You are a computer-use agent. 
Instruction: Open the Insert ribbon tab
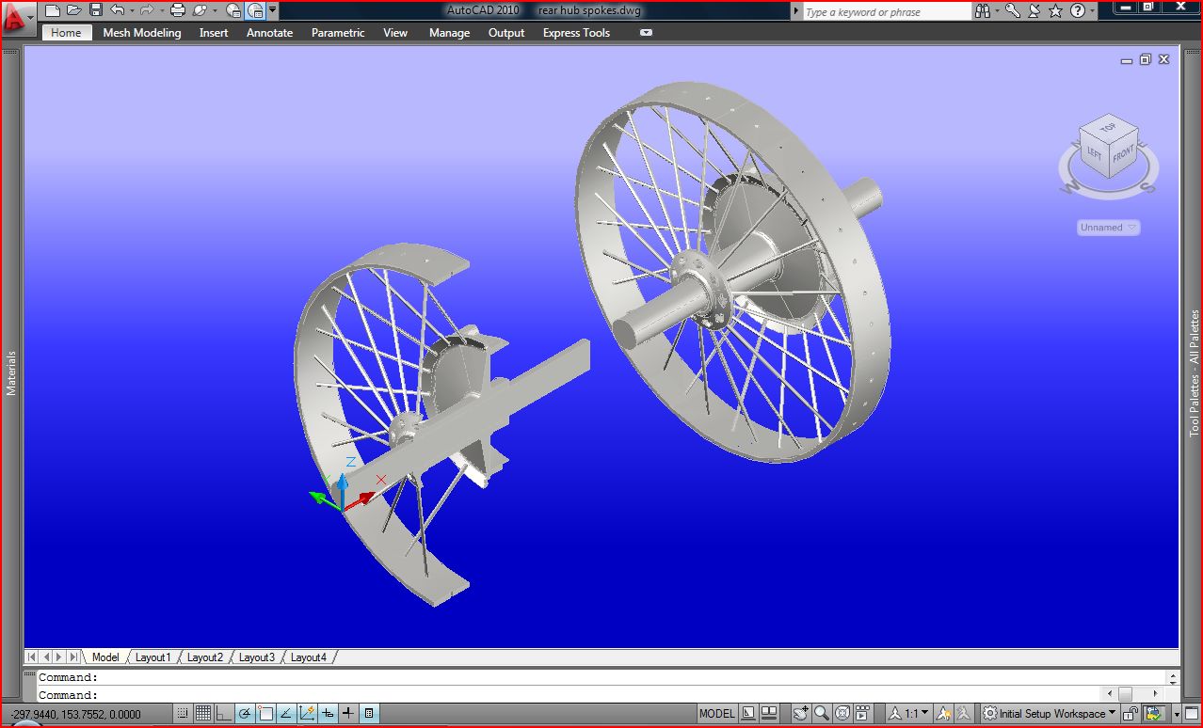(x=214, y=33)
